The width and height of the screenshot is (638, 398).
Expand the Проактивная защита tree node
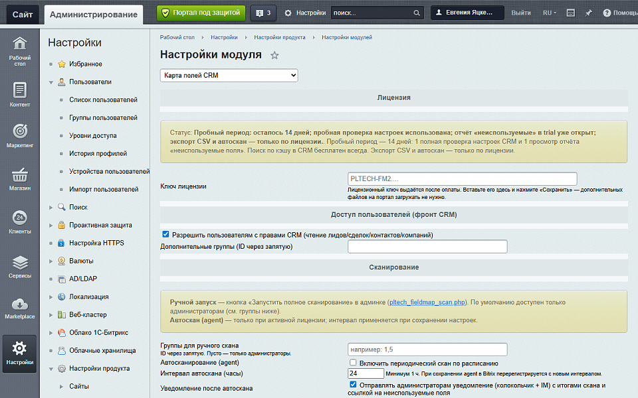[x=51, y=226]
